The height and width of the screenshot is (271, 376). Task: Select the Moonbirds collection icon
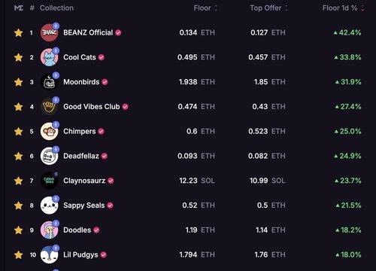[50, 82]
